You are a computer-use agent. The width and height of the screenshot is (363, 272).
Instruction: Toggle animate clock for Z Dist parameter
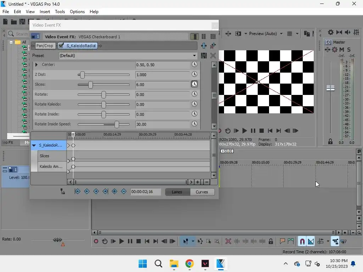[x=195, y=74]
